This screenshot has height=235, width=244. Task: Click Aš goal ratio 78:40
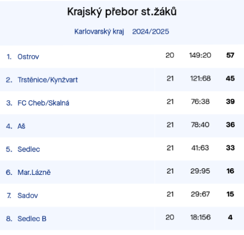(200, 125)
